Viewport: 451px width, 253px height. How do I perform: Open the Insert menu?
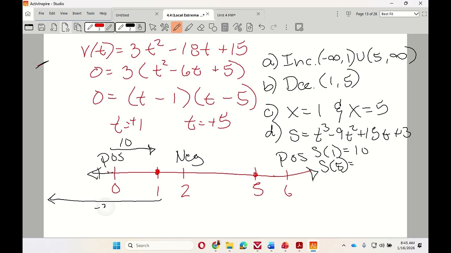click(77, 13)
